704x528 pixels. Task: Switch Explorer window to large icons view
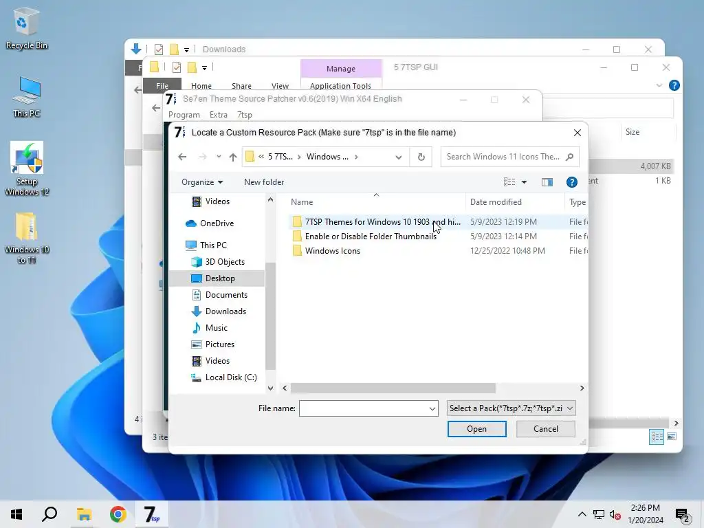coord(672,437)
